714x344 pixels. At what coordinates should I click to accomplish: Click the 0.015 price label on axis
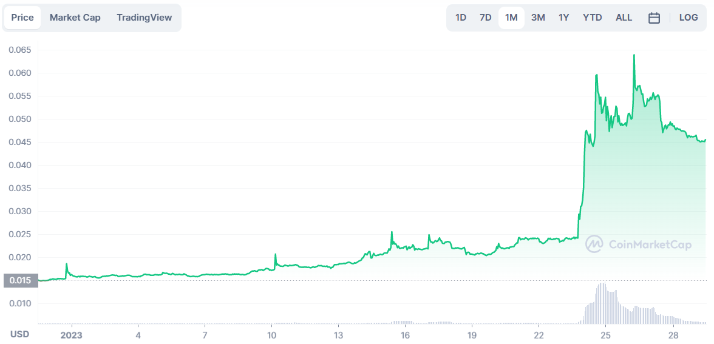[x=21, y=281]
